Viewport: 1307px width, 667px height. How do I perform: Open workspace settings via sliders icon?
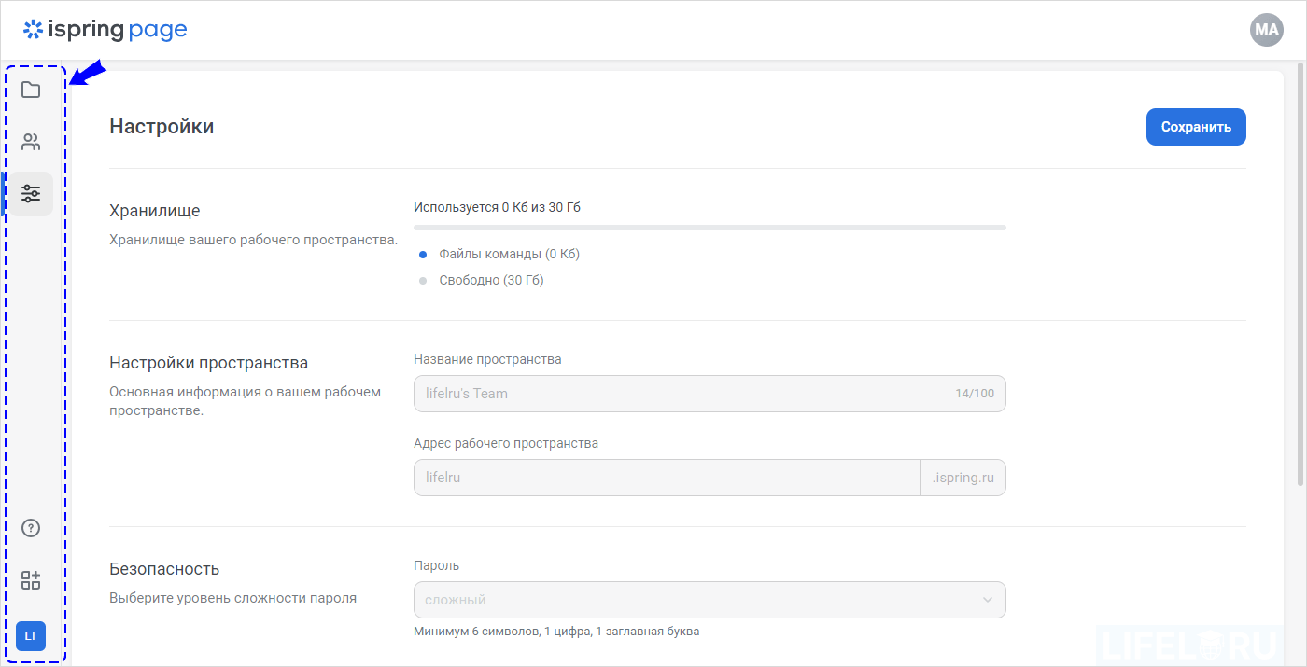[31, 193]
